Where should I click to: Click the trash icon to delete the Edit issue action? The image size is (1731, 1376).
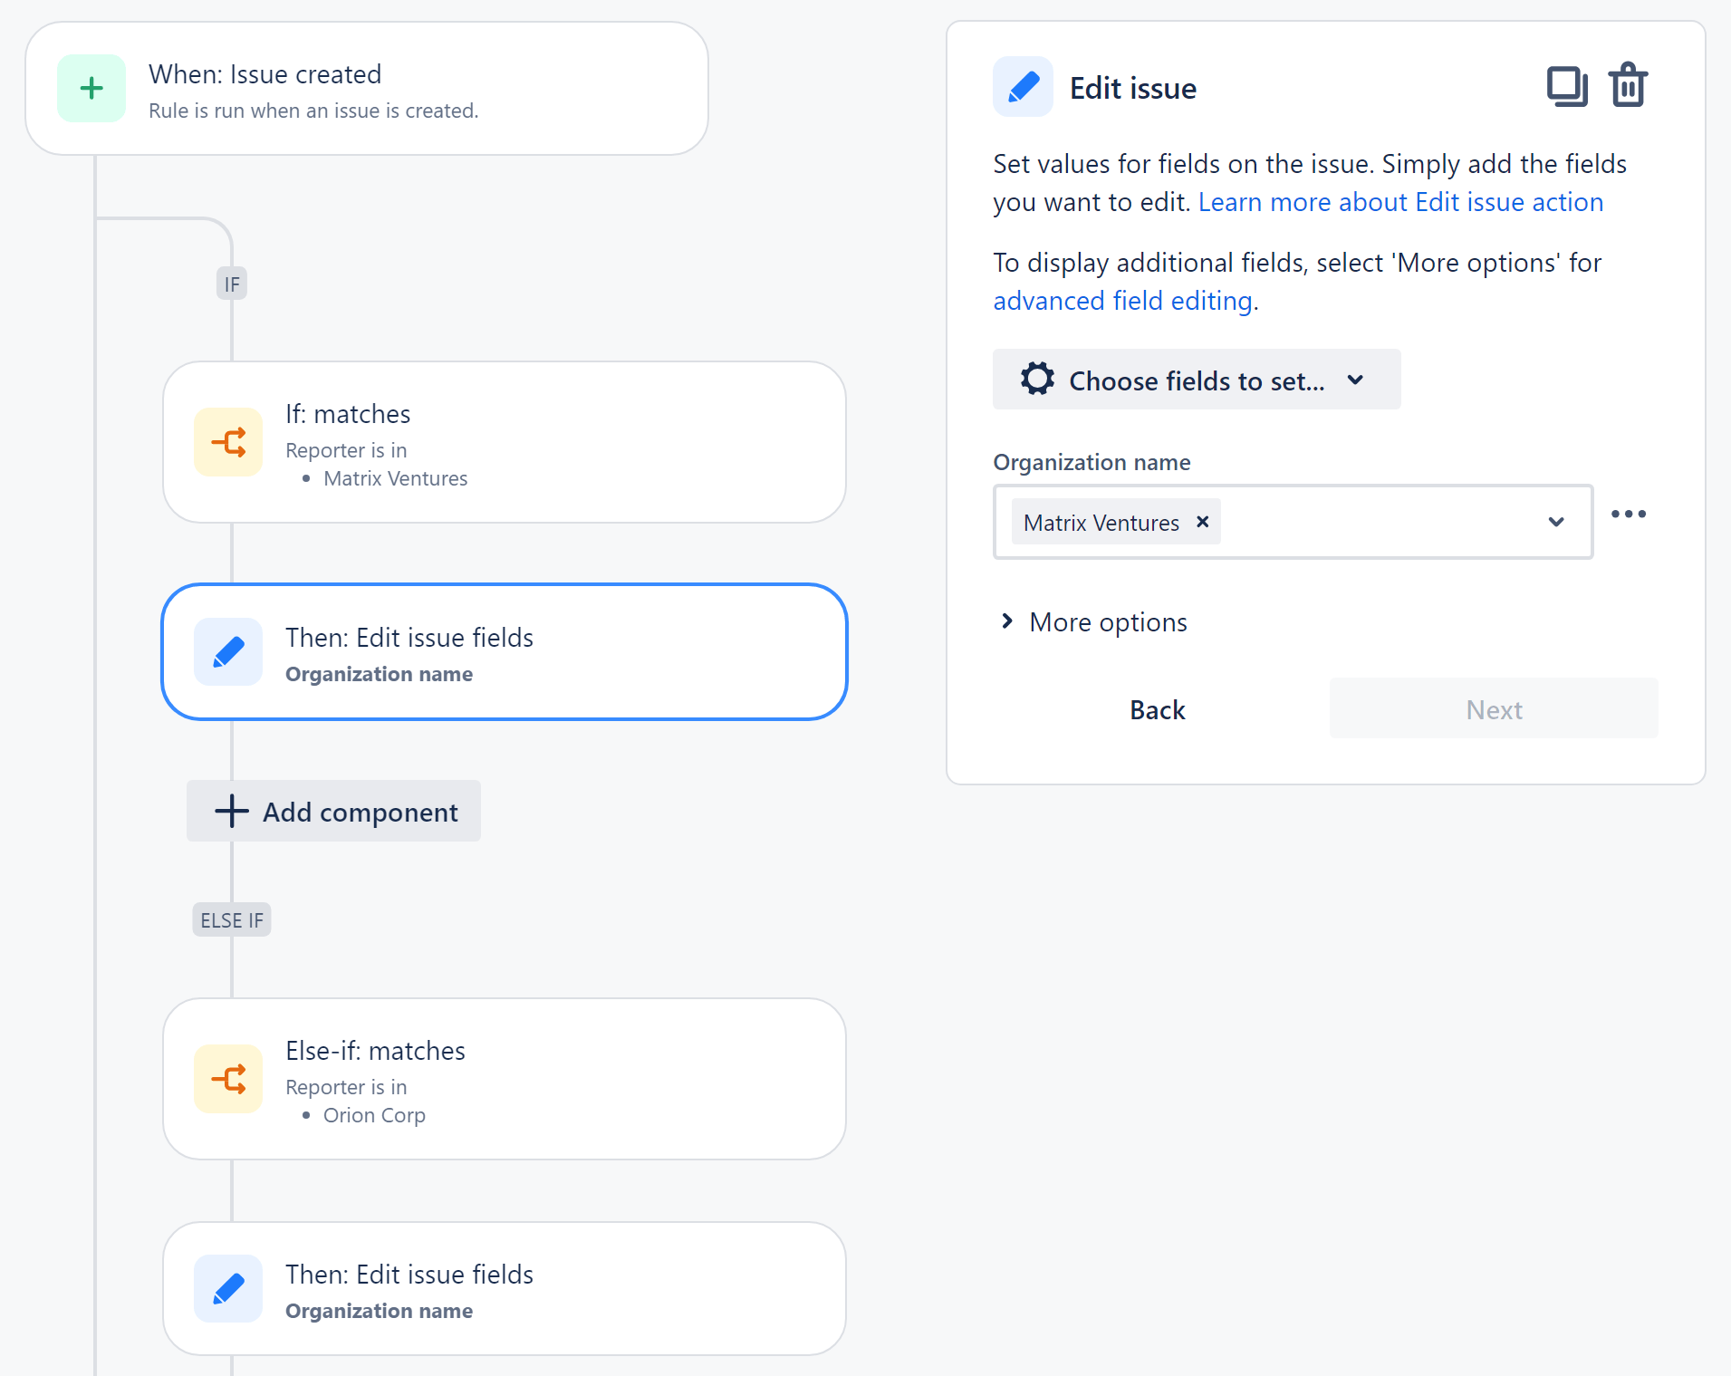[x=1628, y=85]
